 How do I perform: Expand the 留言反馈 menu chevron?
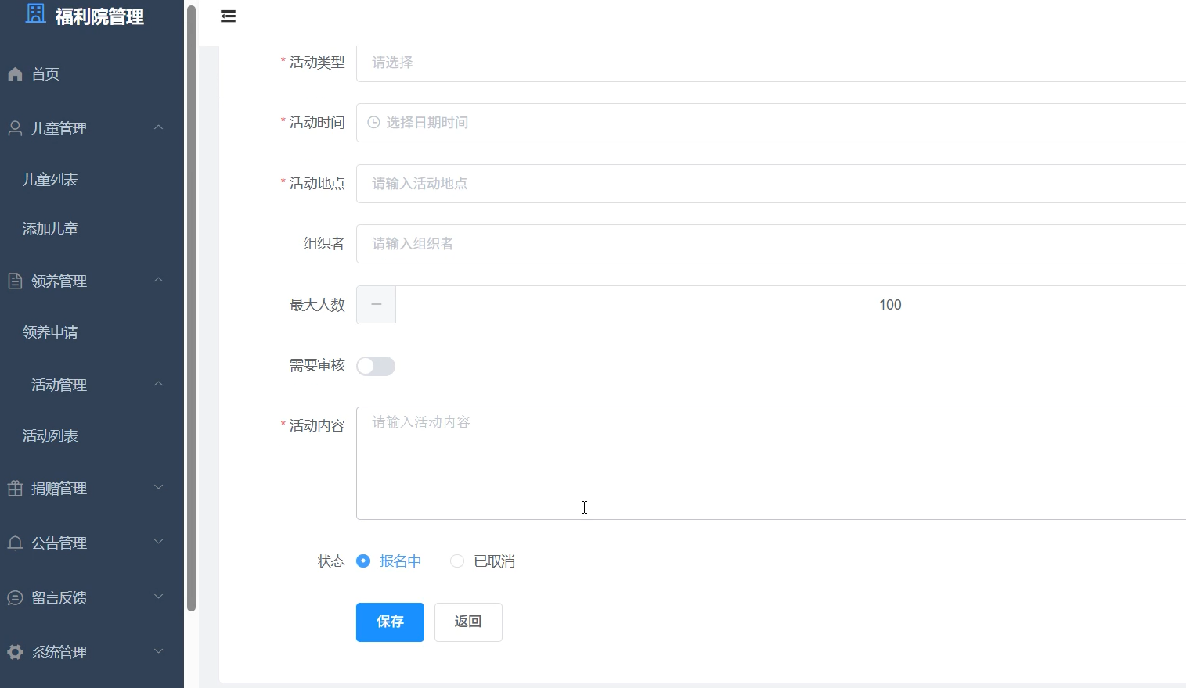click(x=158, y=597)
